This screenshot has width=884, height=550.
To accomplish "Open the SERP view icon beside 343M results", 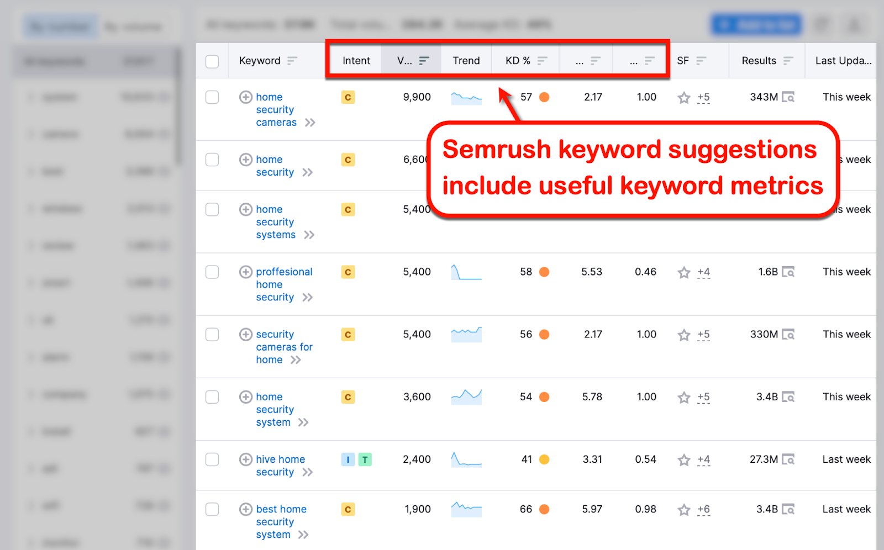I will click(x=788, y=97).
